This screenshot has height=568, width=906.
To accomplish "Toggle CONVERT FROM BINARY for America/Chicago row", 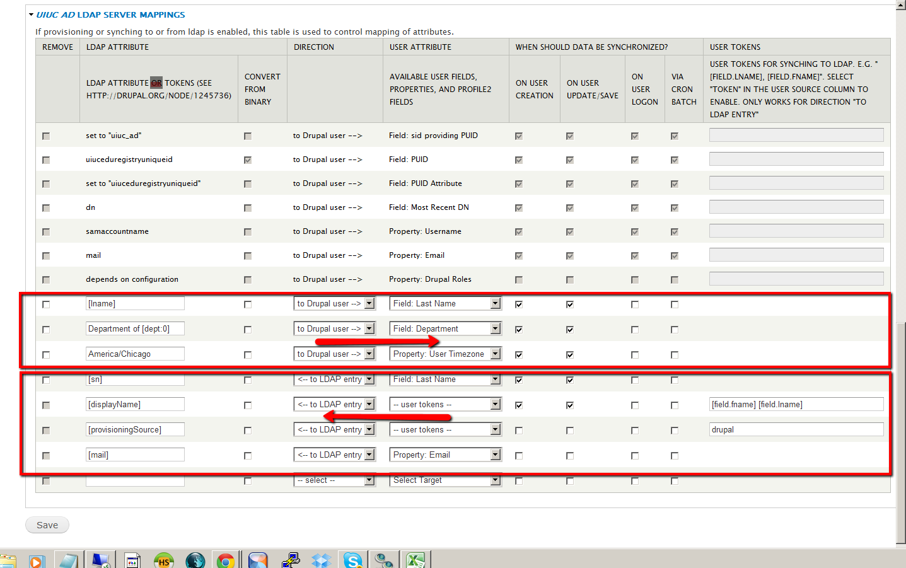I will [247, 354].
